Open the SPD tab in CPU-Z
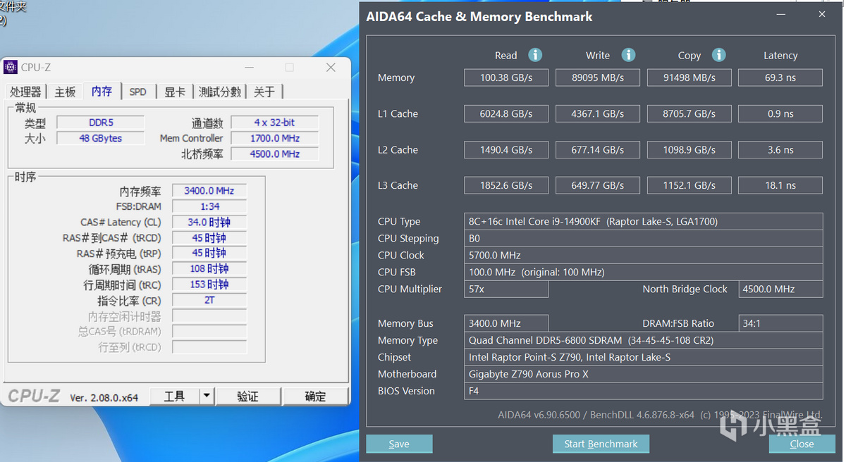The height and width of the screenshot is (462, 846). tap(138, 92)
